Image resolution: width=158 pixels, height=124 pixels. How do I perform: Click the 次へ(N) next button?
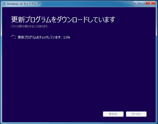(x=136, y=114)
